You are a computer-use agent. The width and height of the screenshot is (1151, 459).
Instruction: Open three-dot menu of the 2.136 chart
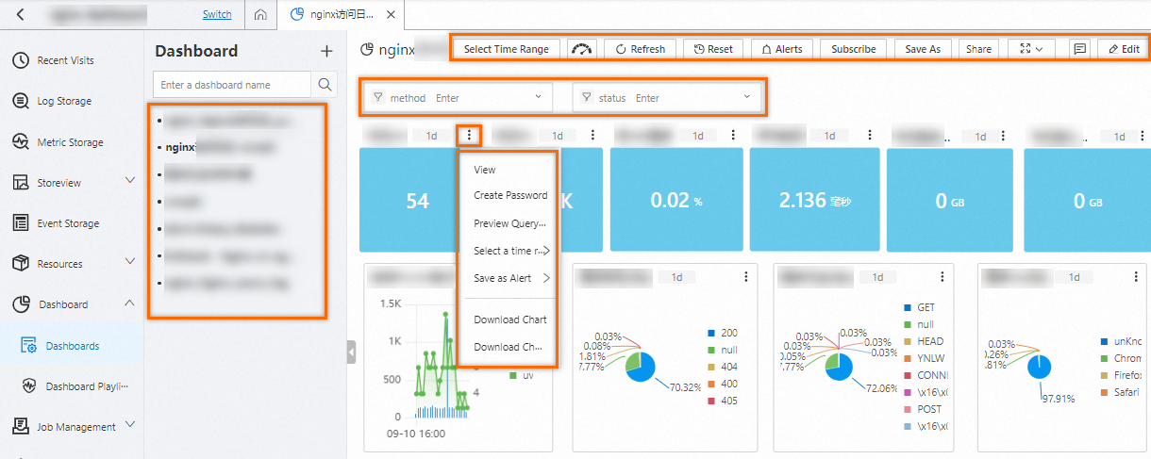click(869, 136)
